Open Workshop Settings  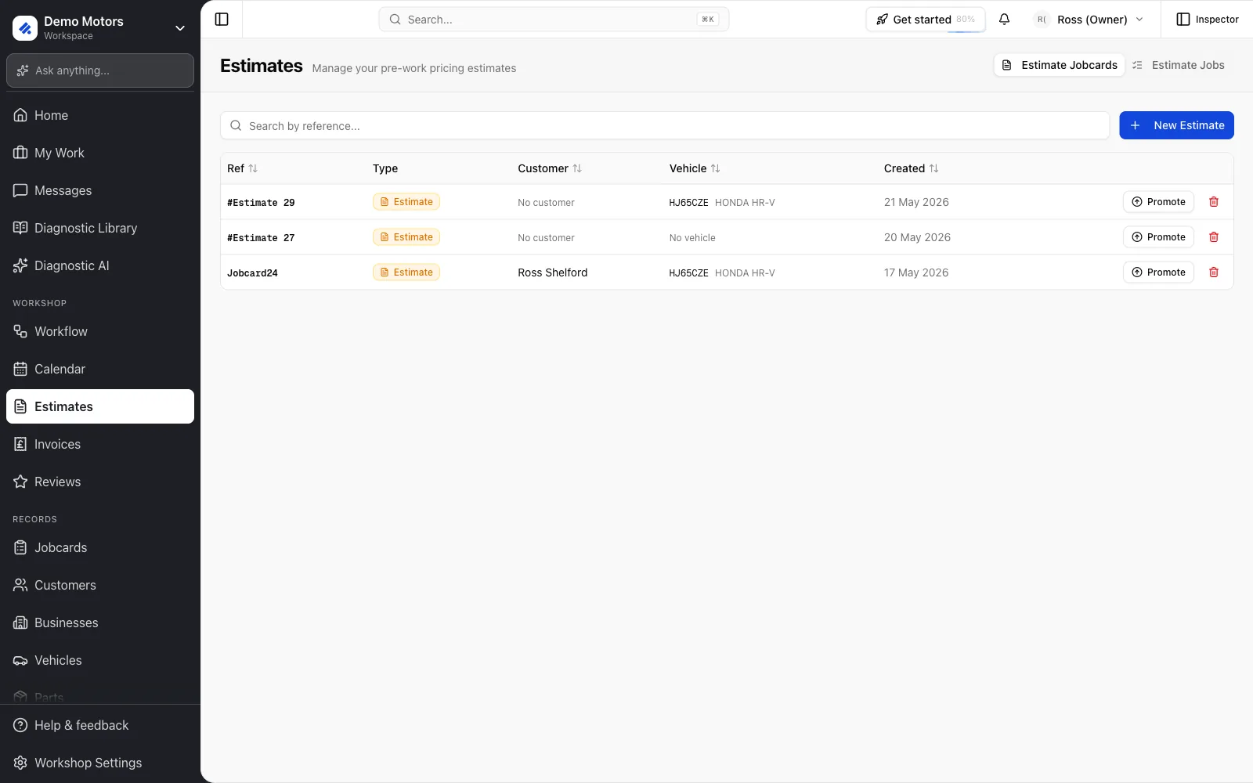pos(100,763)
